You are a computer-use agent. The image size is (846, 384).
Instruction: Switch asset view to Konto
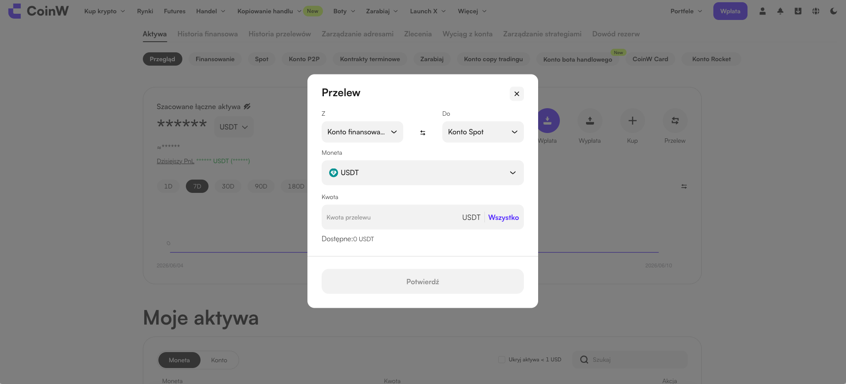(219, 360)
